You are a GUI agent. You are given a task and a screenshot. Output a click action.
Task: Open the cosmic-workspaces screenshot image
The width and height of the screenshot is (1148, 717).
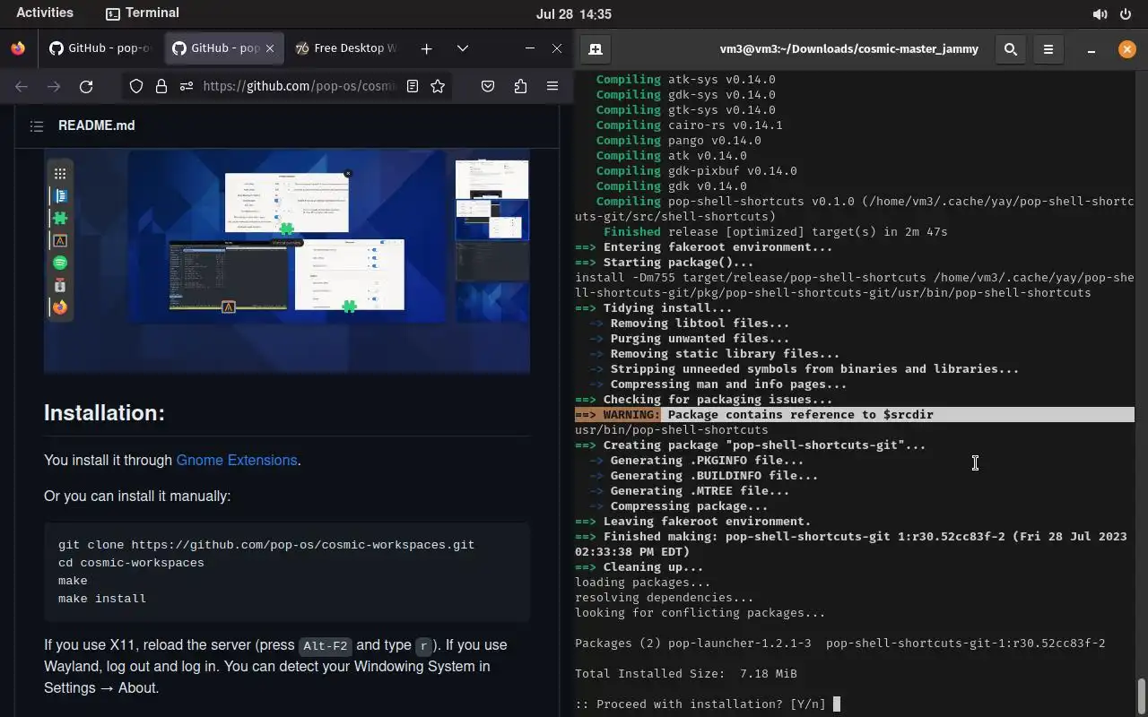pyautogui.click(x=287, y=261)
